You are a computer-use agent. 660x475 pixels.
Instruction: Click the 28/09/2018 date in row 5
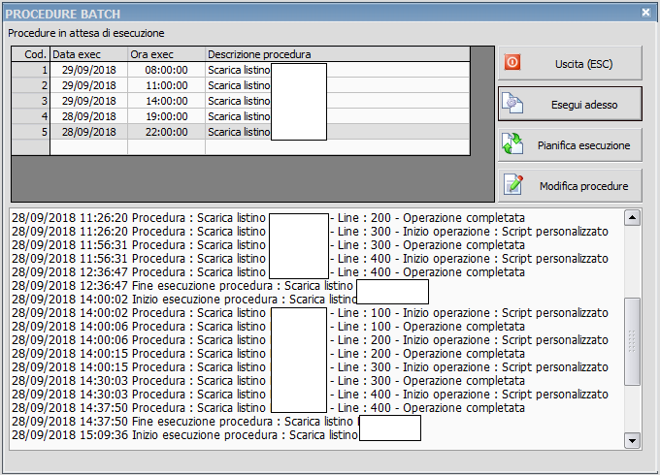tap(89, 132)
